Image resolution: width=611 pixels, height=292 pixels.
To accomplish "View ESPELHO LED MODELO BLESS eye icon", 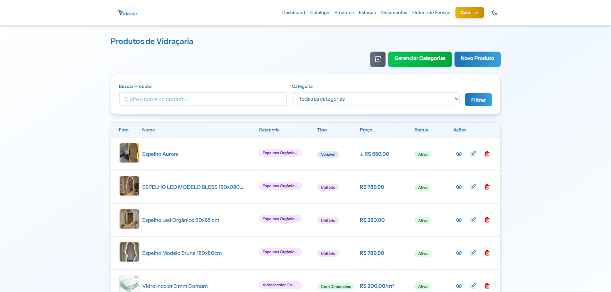I will tap(459, 187).
